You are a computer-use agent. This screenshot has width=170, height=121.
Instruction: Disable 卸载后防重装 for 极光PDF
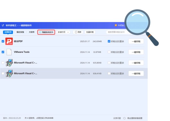[109, 41]
